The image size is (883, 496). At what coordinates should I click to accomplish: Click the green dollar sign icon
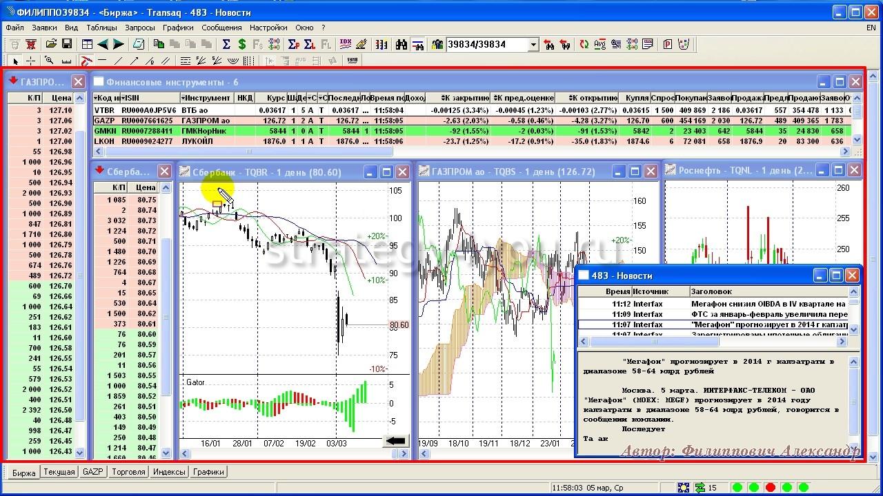241,44
